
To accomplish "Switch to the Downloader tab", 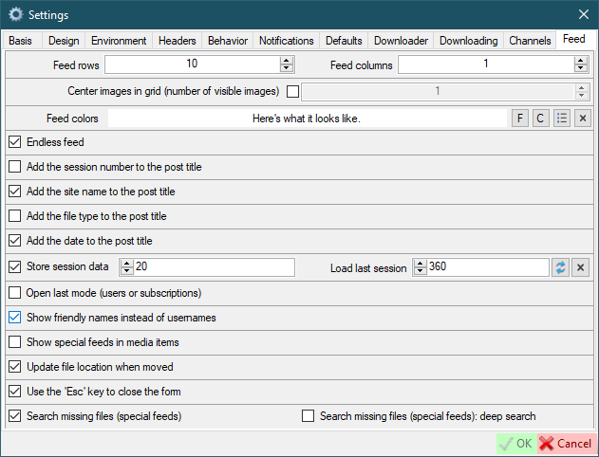I will [x=401, y=41].
